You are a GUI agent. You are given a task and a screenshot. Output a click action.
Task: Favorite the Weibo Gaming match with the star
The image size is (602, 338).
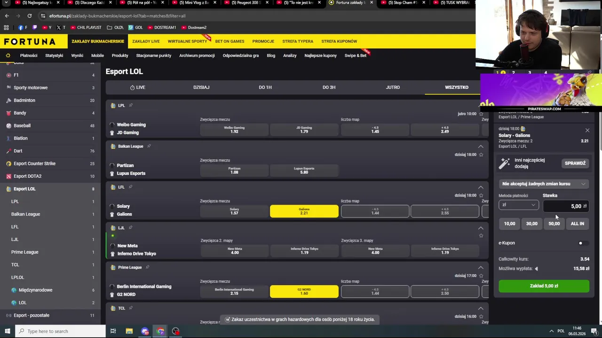481,114
